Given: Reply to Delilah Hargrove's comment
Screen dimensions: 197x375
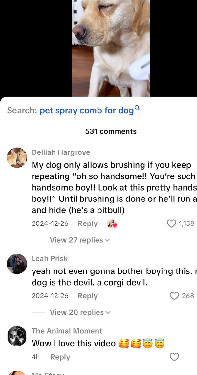Looking at the screenshot, I should pos(88,223).
